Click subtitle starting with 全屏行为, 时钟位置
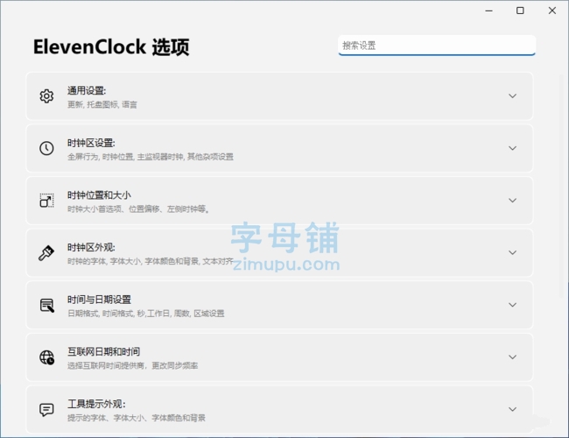Viewport: 569px width, 438px height. click(151, 157)
